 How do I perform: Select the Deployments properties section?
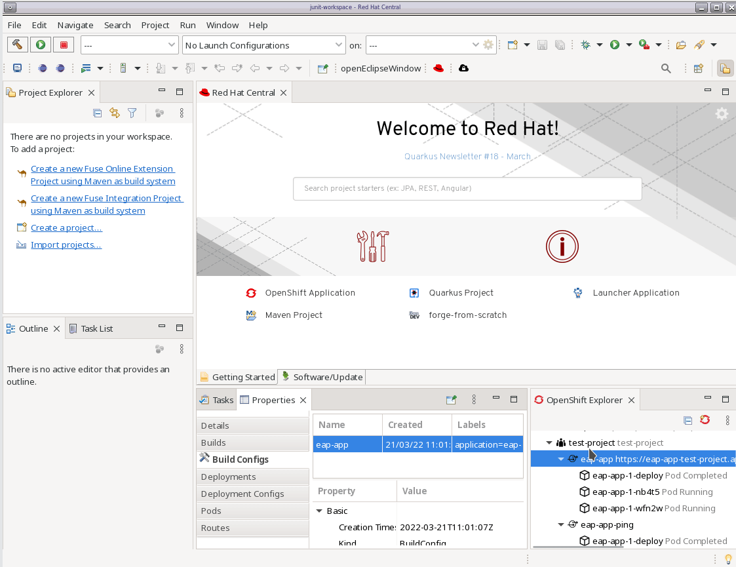coord(252,477)
